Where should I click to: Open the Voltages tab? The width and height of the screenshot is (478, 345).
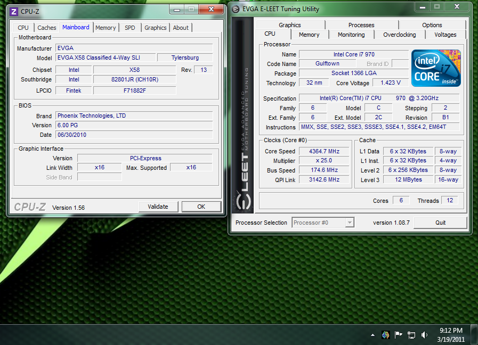point(445,35)
